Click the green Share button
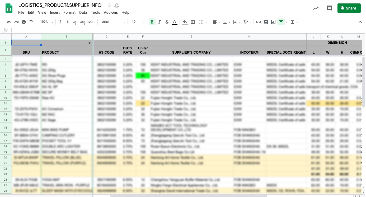366x197 pixels. 349,8
